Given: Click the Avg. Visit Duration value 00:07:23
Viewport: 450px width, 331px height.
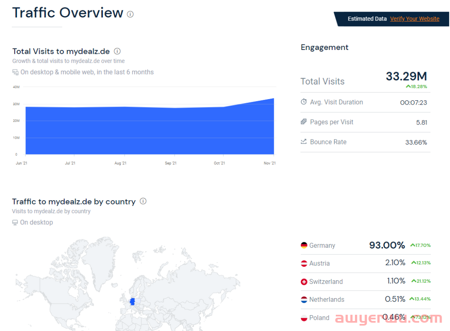Looking at the screenshot, I should coord(414,103).
